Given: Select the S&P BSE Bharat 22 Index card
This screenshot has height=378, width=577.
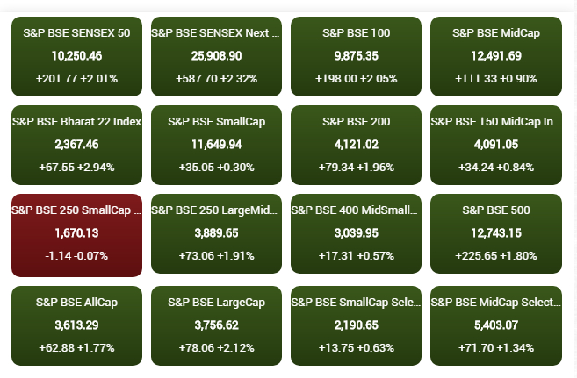Looking at the screenshot, I should 76,145.
